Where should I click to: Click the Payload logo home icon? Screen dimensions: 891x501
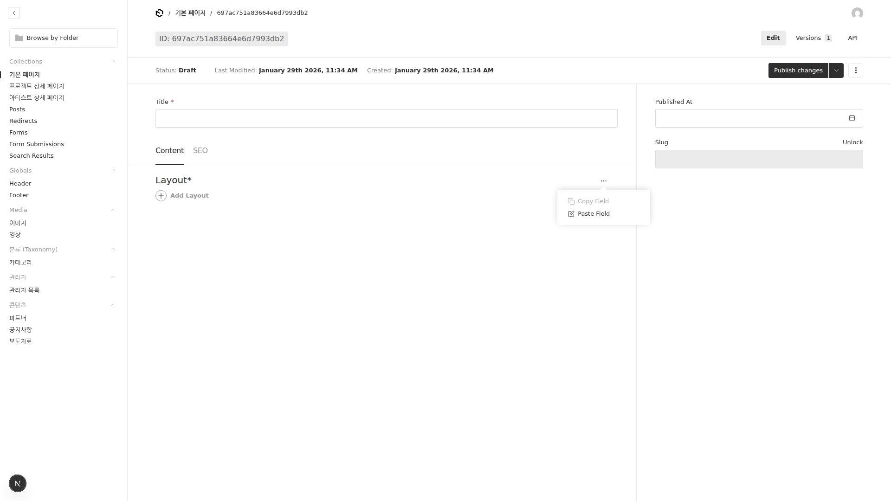tap(159, 13)
